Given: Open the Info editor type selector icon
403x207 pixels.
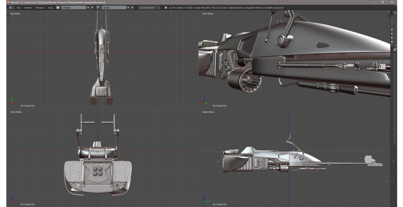Looking at the screenshot, I should pyautogui.click(x=11, y=7).
